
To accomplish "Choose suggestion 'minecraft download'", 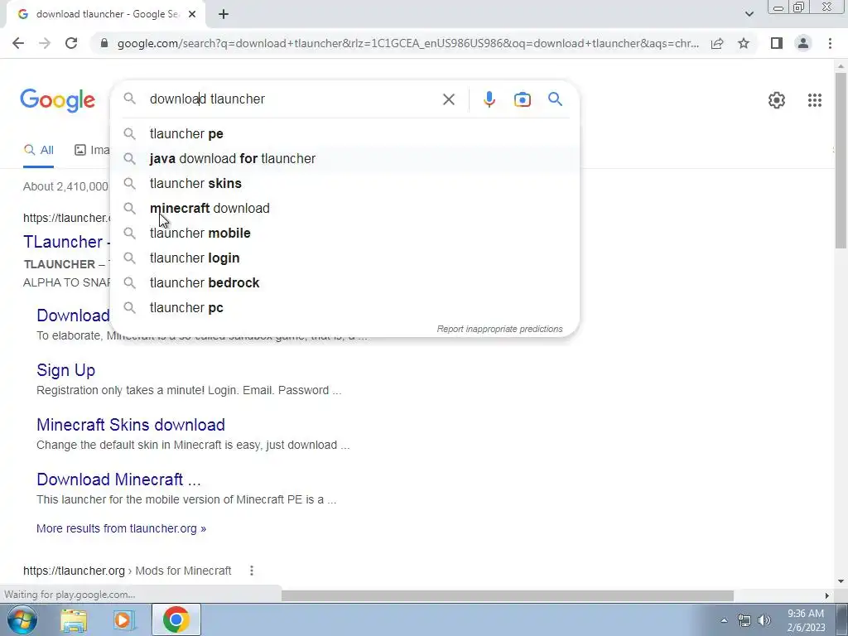I will pyautogui.click(x=344, y=208).
